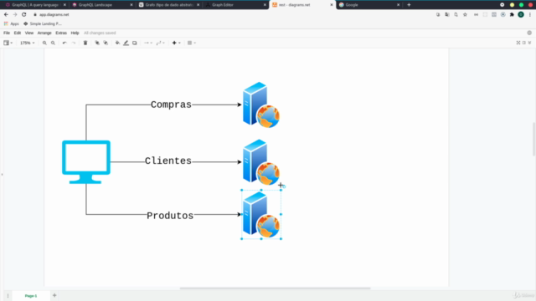Select the Compras connector label
The image size is (536, 301).
[x=171, y=105]
